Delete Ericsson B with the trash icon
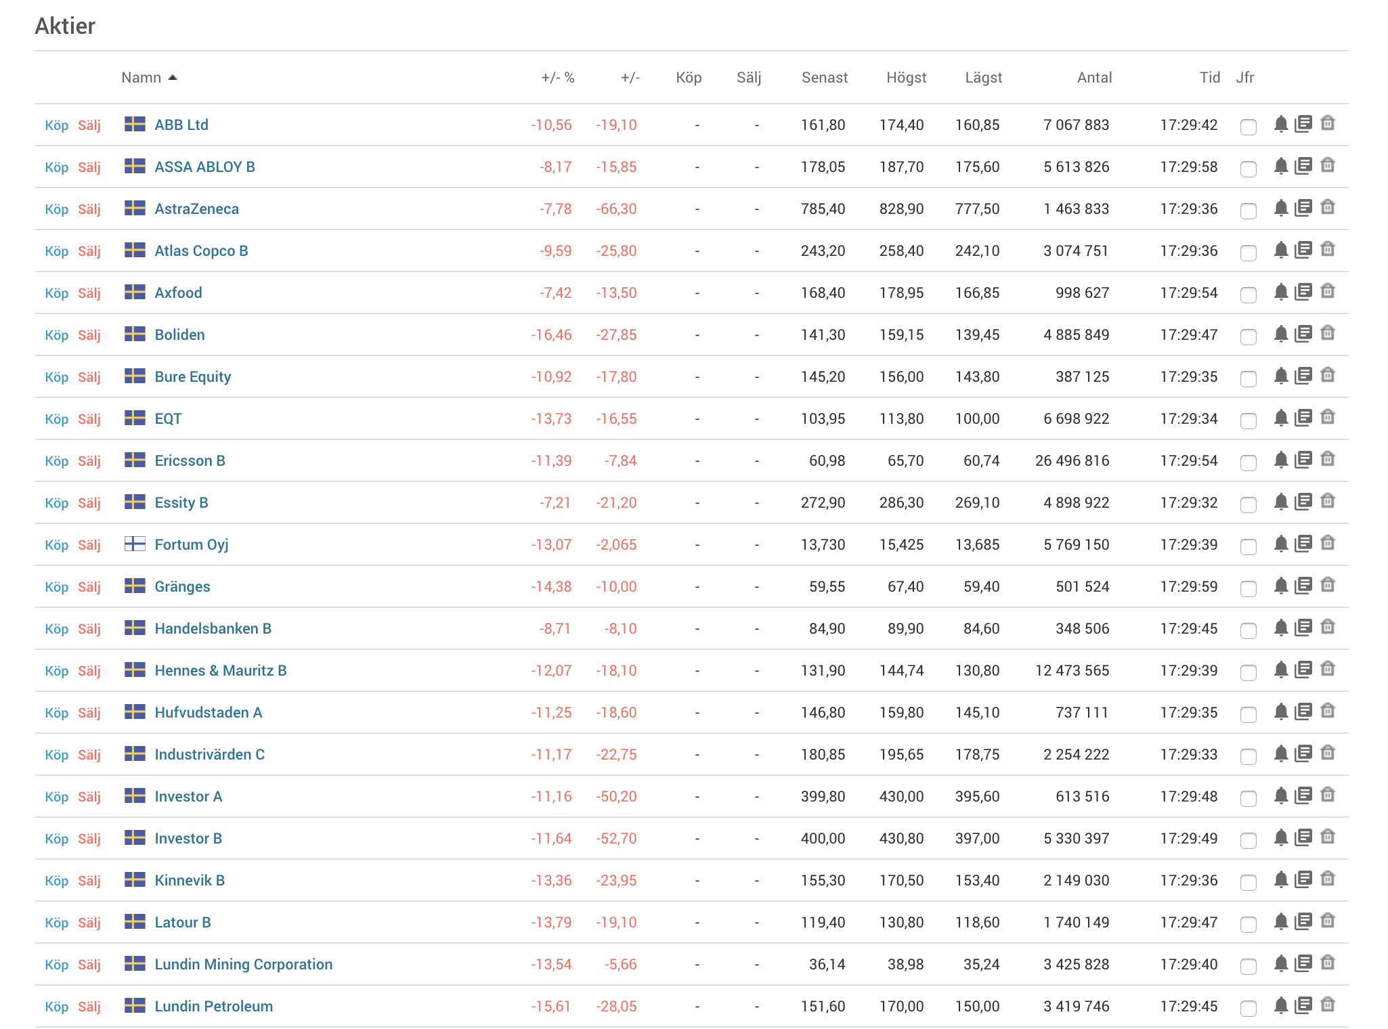The height and width of the screenshot is (1029, 1388). (x=1328, y=459)
